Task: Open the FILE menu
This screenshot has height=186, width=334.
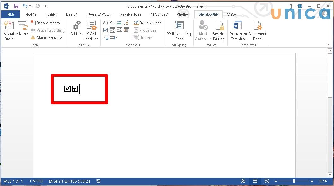Action: [10, 14]
